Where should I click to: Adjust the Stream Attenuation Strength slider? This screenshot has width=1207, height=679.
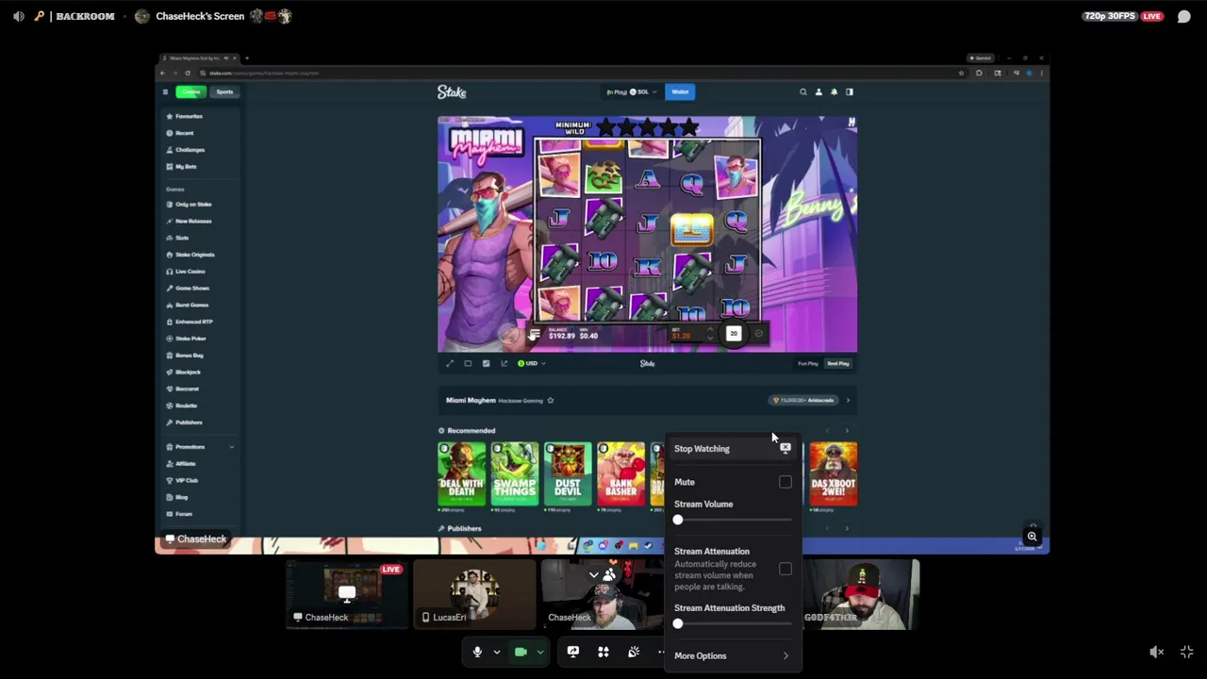pos(734,623)
